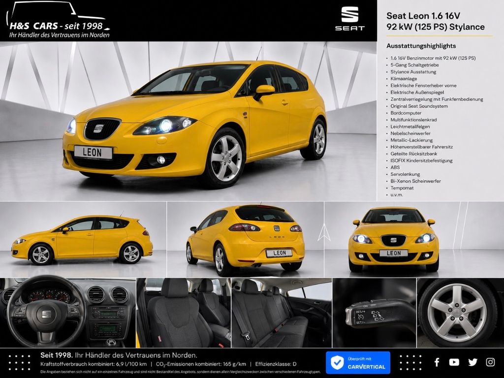Click 'Effizienzklasse: D' in the footer

[276, 364]
